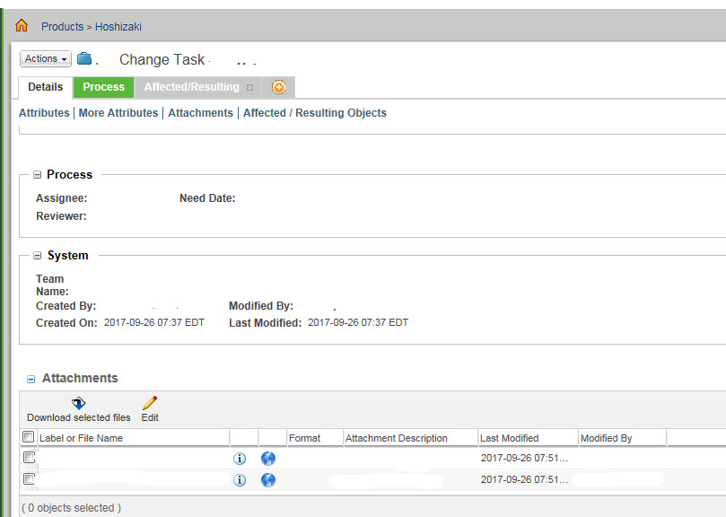The width and height of the screenshot is (726, 517).
Task: Switch to the Process tab
Action: 102,87
